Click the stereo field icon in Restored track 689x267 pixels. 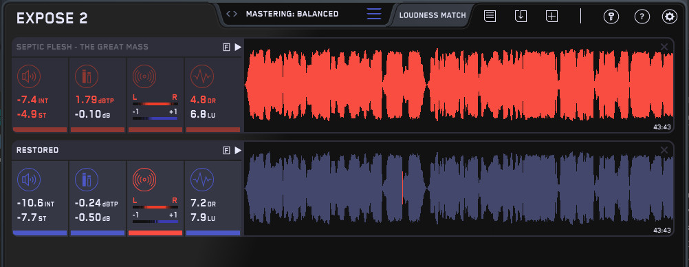pyautogui.click(x=144, y=180)
